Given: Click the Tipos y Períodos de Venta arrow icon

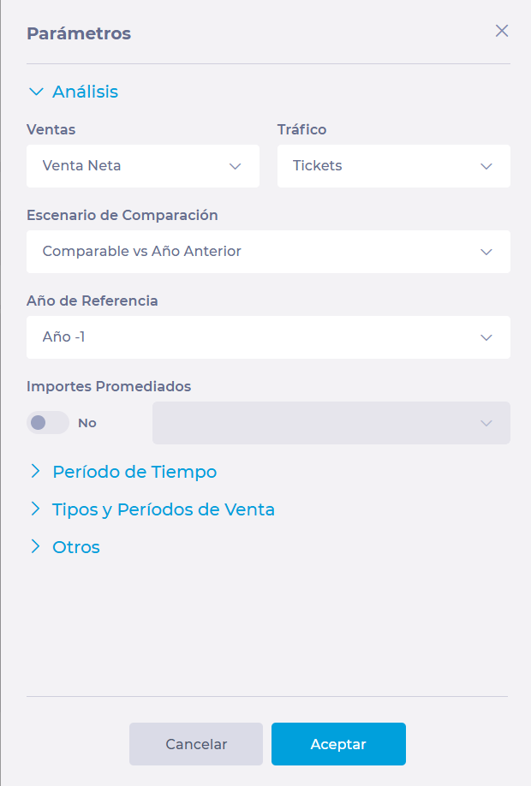Looking at the screenshot, I should (x=35, y=509).
